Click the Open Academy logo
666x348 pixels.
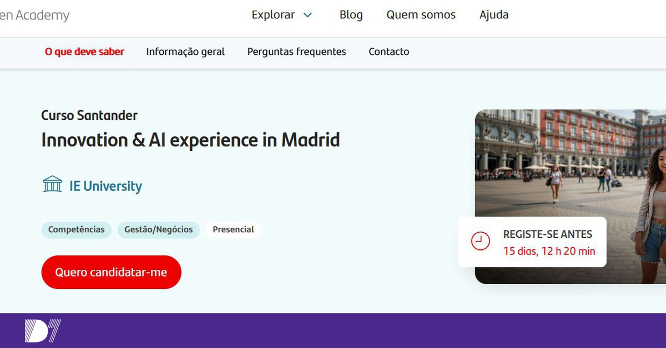tap(33, 15)
